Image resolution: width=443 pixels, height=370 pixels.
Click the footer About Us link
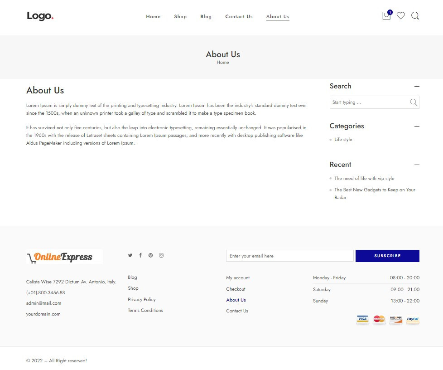coord(236,300)
